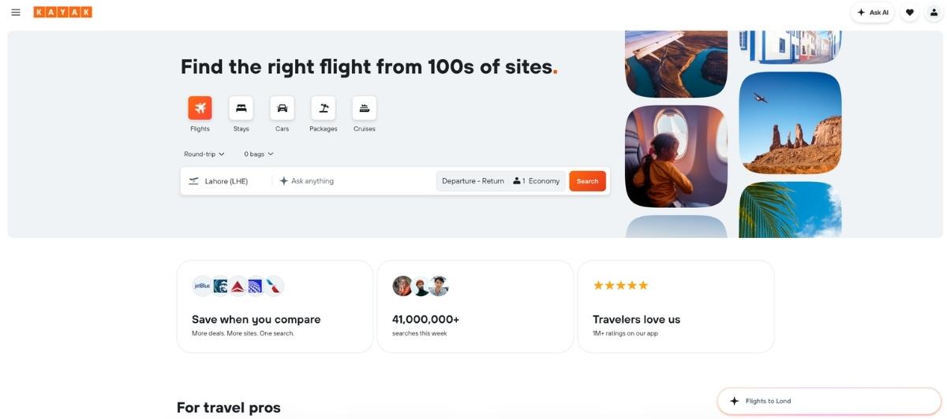Click the Ask anything destination field
Viewport: 947px width, 419px height.
point(354,181)
